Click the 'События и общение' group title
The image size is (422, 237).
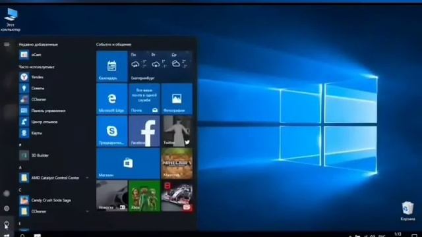113,45
